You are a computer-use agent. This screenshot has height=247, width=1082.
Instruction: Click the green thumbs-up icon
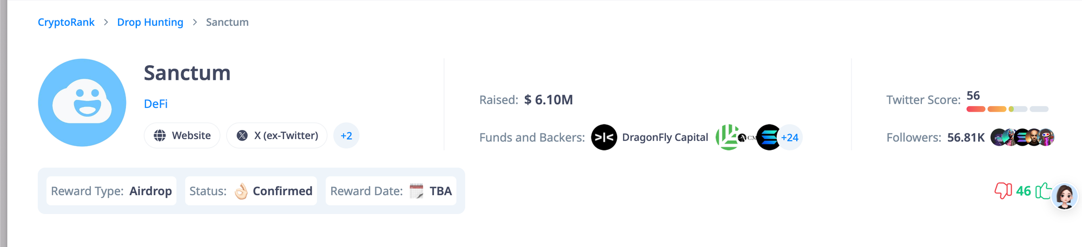(x=1043, y=191)
